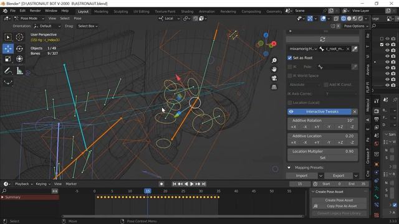Enable the Location (Local) checkbox
The height and width of the screenshot is (224, 399).
(x=289, y=103)
